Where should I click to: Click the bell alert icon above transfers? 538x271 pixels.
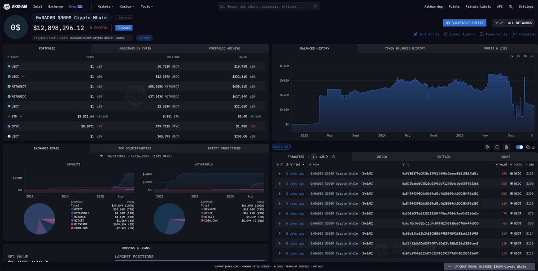click(x=487, y=147)
